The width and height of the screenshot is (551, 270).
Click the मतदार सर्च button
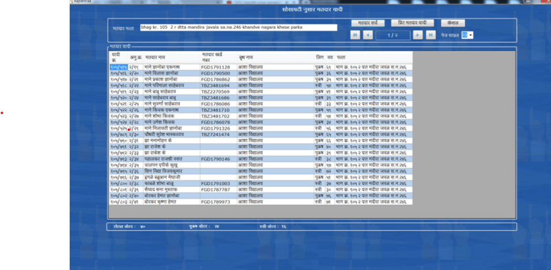tap(368, 23)
